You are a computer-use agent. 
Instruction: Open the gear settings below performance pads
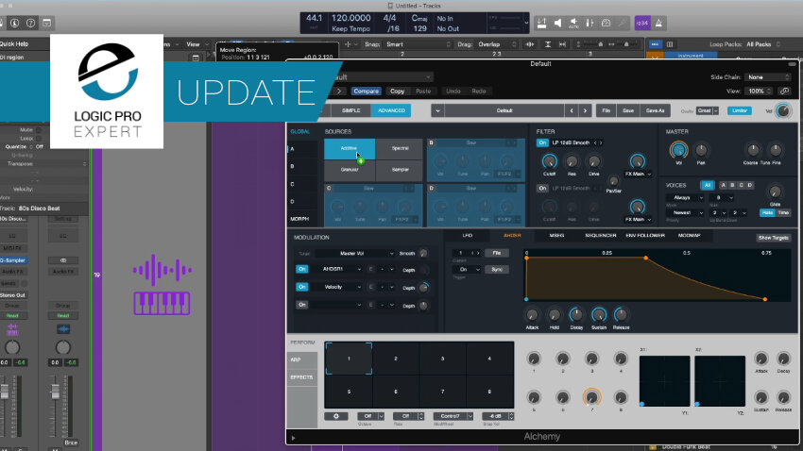(x=336, y=416)
